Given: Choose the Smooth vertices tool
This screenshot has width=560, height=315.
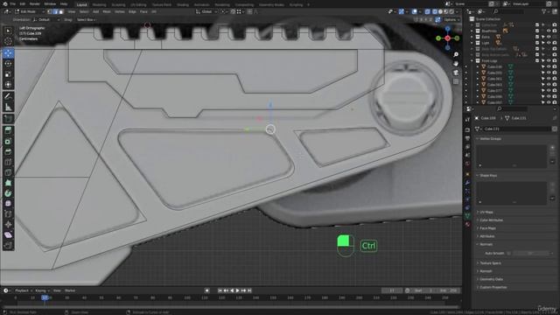Looking at the screenshot, I should click(x=8, y=204).
